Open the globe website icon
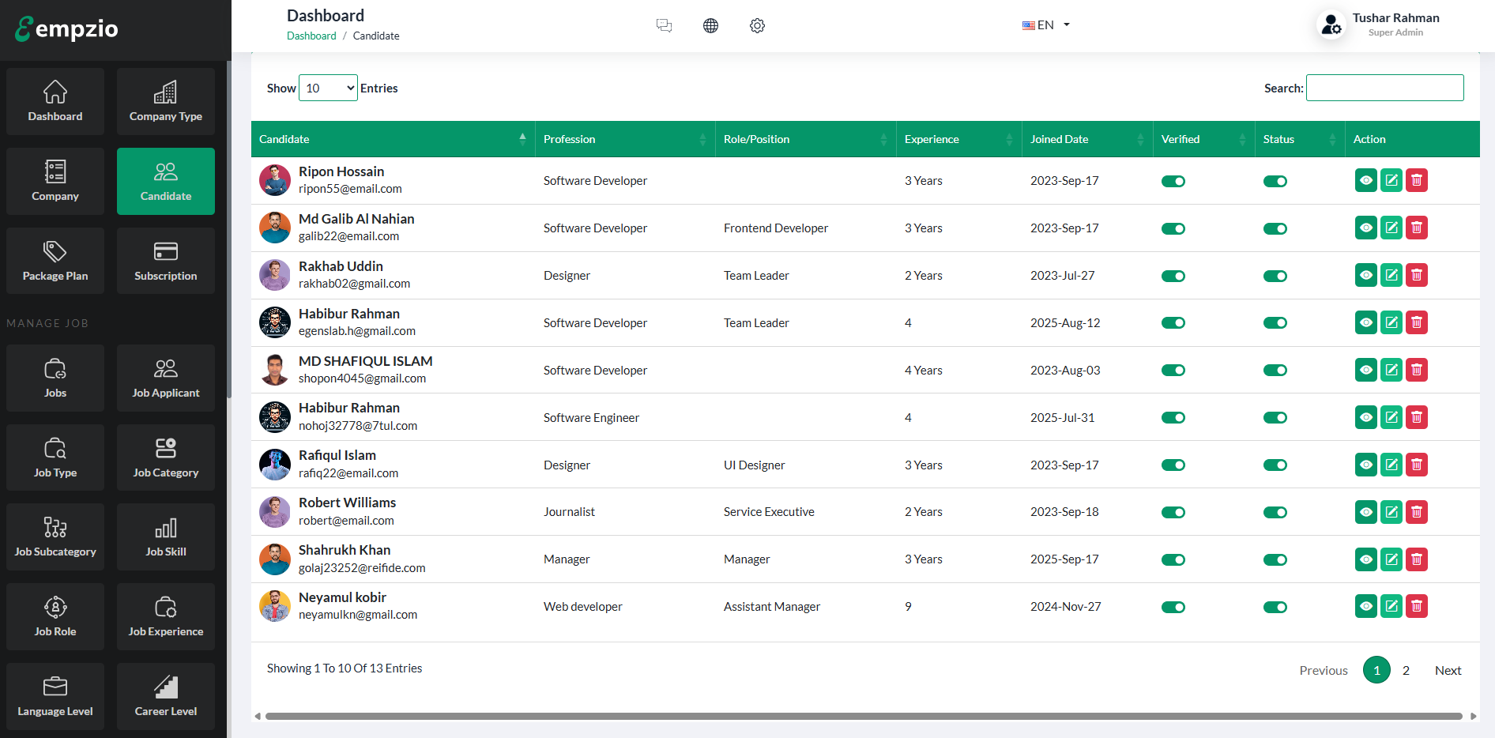 710,25
